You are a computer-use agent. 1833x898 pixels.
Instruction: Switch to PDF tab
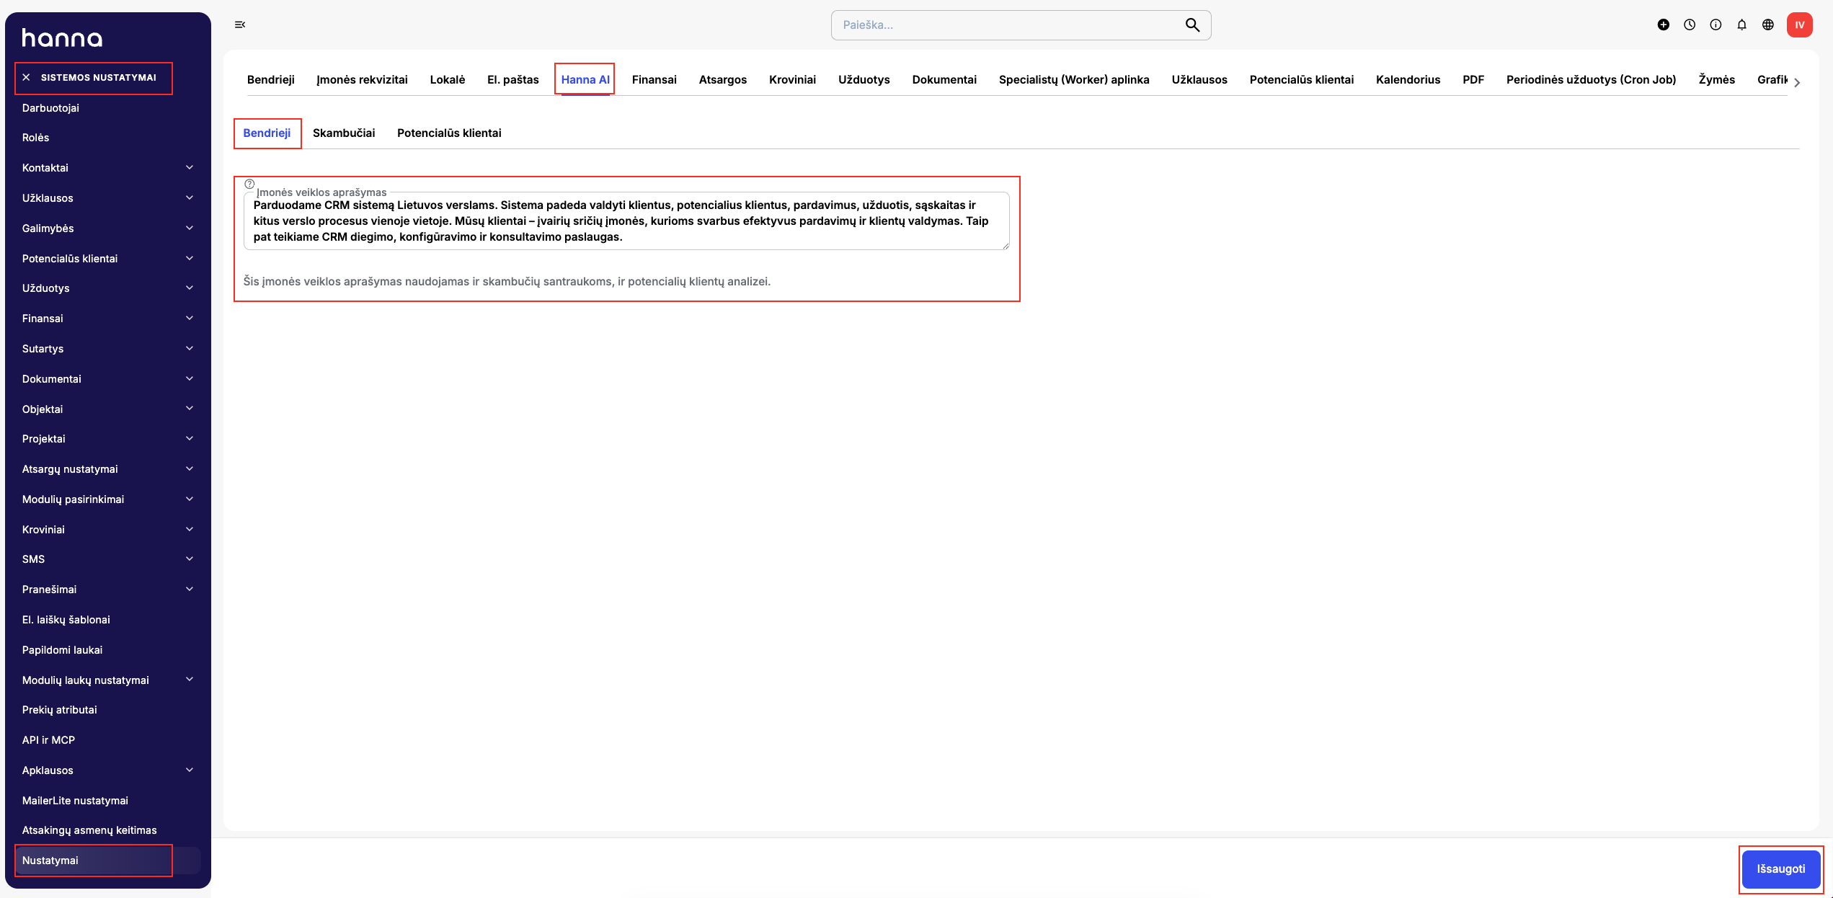click(x=1473, y=79)
